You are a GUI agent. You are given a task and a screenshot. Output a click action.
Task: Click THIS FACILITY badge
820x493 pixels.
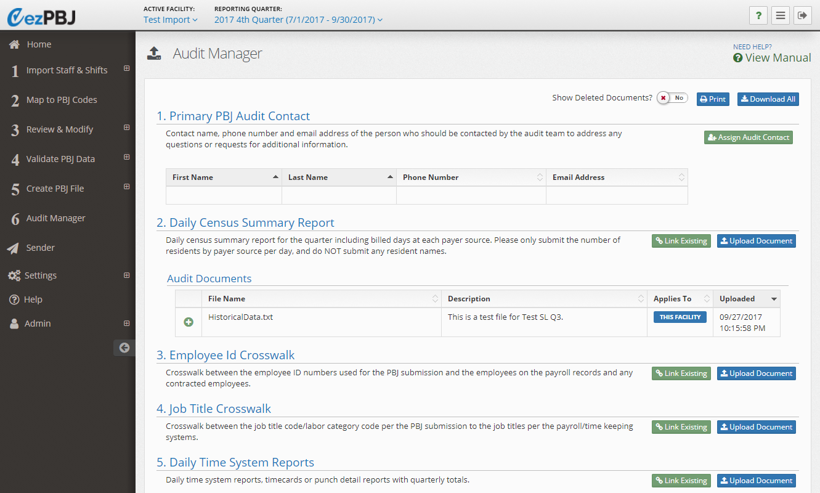680,317
